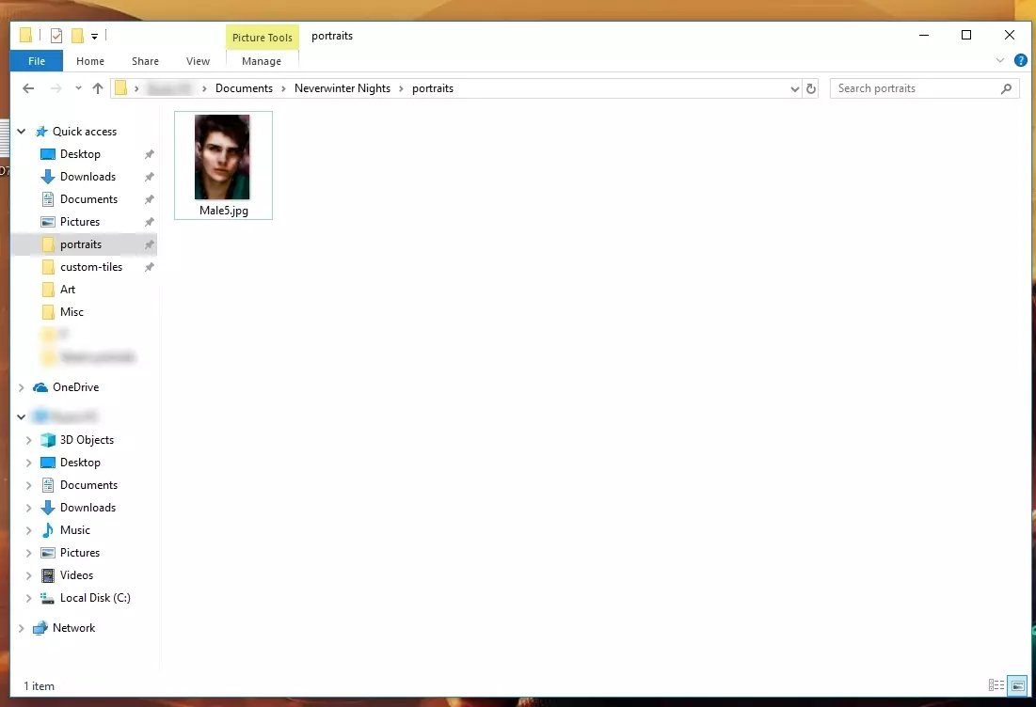1036x707 pixels.
Task: Switch to the Home ribbon tab
Action: (89, 61)
